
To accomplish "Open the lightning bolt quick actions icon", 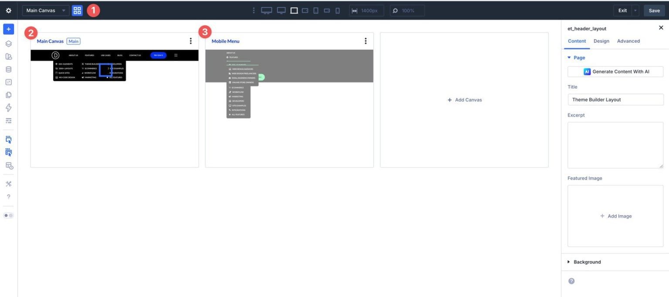I will [9, 108].
